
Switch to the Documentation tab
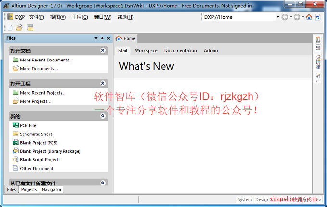[181, 50]
